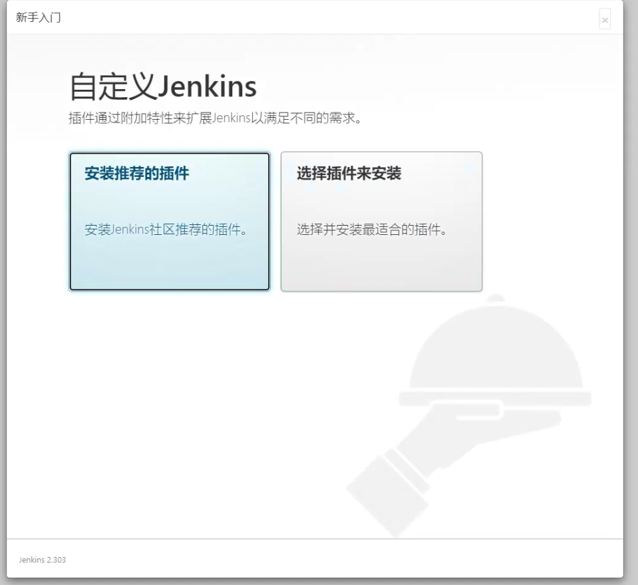Click the tray plate of the watermark

click(x=494, y=399)
